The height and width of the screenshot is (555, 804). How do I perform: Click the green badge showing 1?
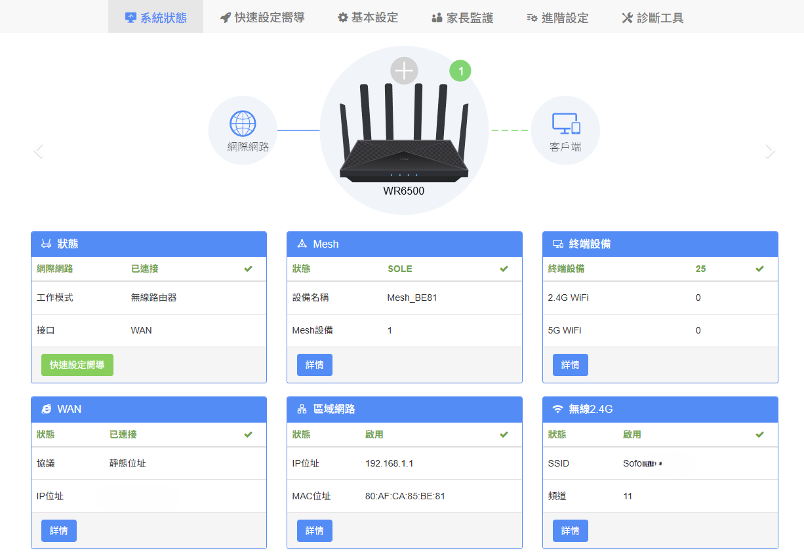(460, 71)
